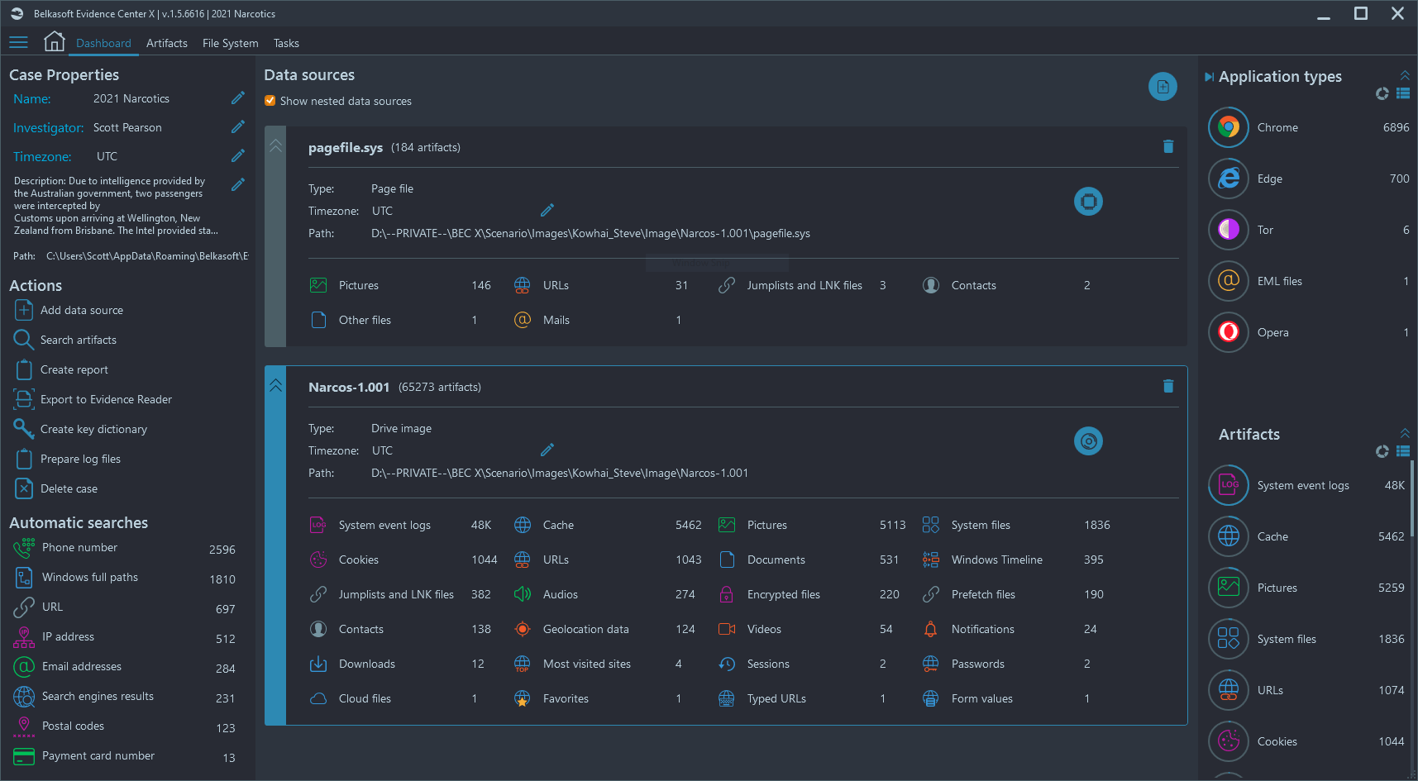The height and width of the screenshot is (781, 1418).
Task: Click the add data source icon at top of Data sources
Action: (x=1162, y=86)
